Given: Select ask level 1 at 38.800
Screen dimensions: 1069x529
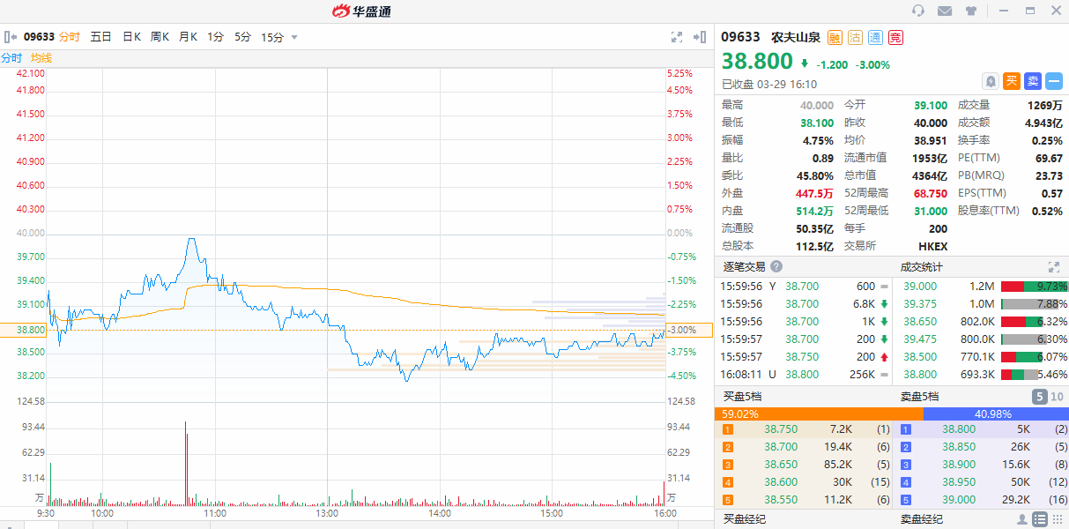Looking at the screenshot, I should point(981,428).
